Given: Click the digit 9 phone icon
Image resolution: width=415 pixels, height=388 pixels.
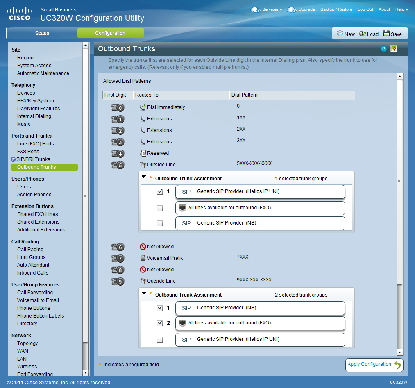Looking at the screenshot, I should [117, 281].
